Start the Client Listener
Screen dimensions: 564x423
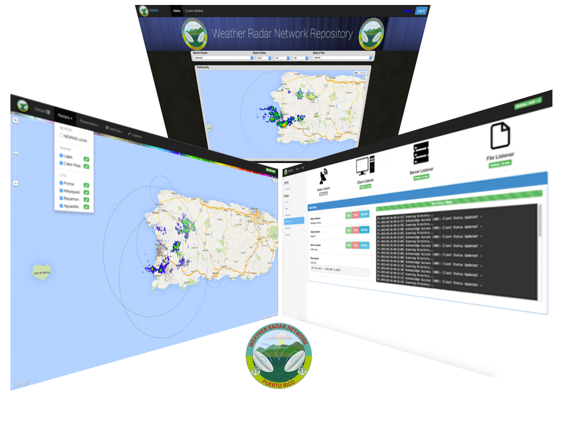point(349,230)
